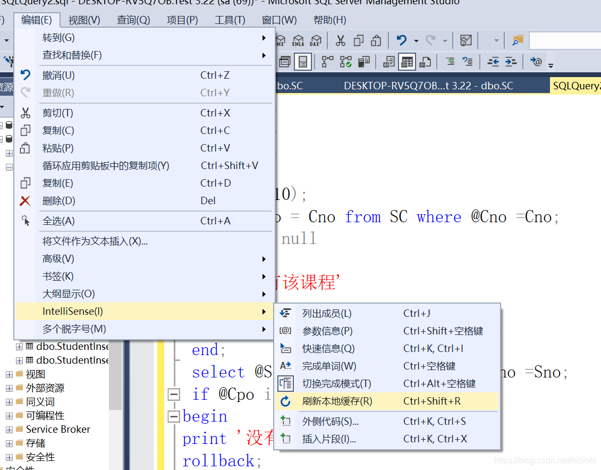Image resolution: width=601 pixels, height=470 pixels.
Task: Click the XMLA query toolbar icon
Action: (298, 40)
